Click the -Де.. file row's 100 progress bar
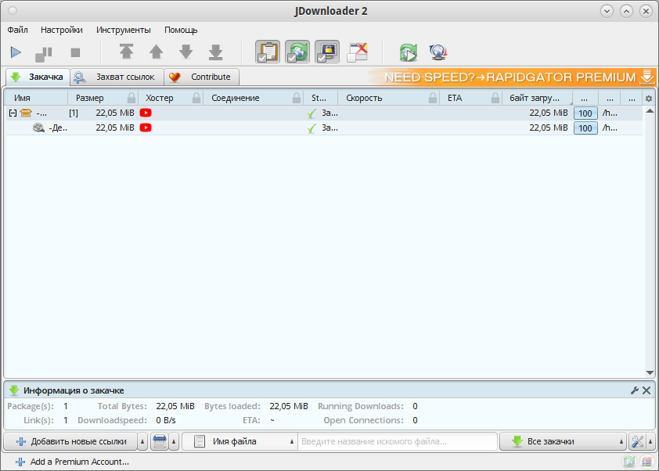The height and width of the screenshot is (471, 659). click(x=585, y=128)
